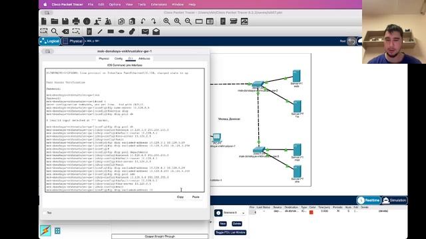Select the Draw Ellipse tool
Image resolution: width=426 pixels, height=239 pixels.
point(121,31)
